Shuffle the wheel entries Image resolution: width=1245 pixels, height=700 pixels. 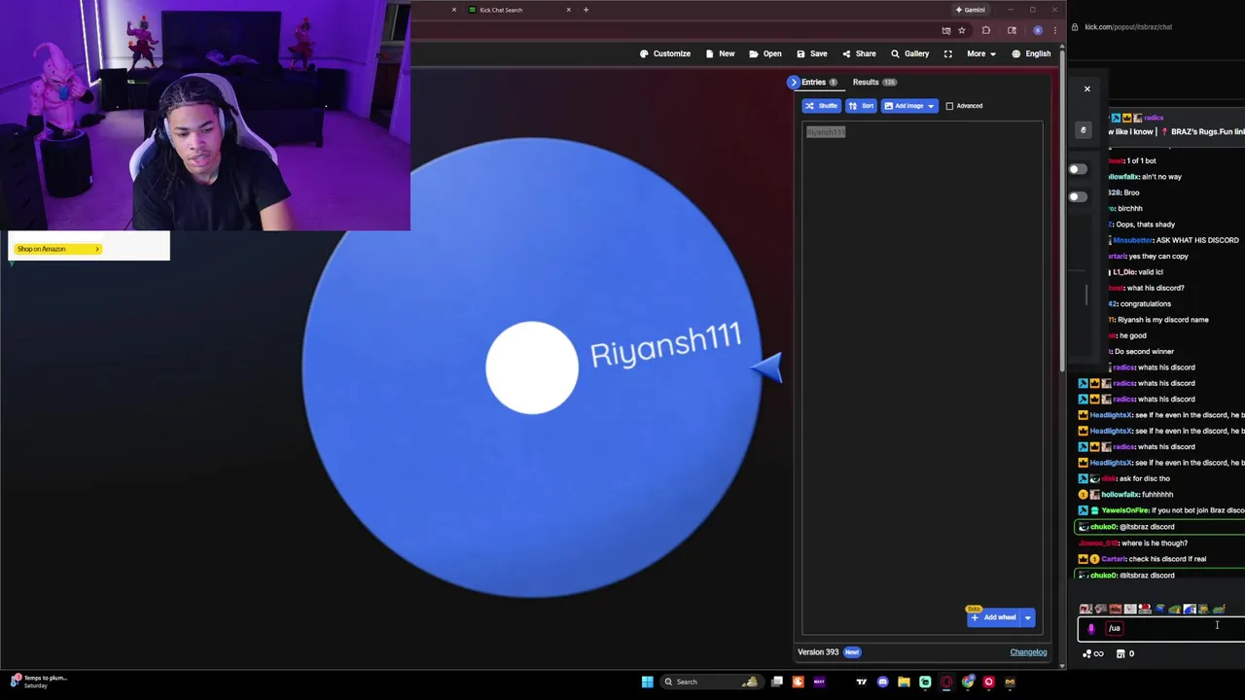pos(822,105)
